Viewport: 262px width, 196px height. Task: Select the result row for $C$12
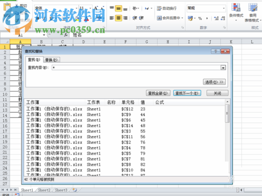coord(125,109)
